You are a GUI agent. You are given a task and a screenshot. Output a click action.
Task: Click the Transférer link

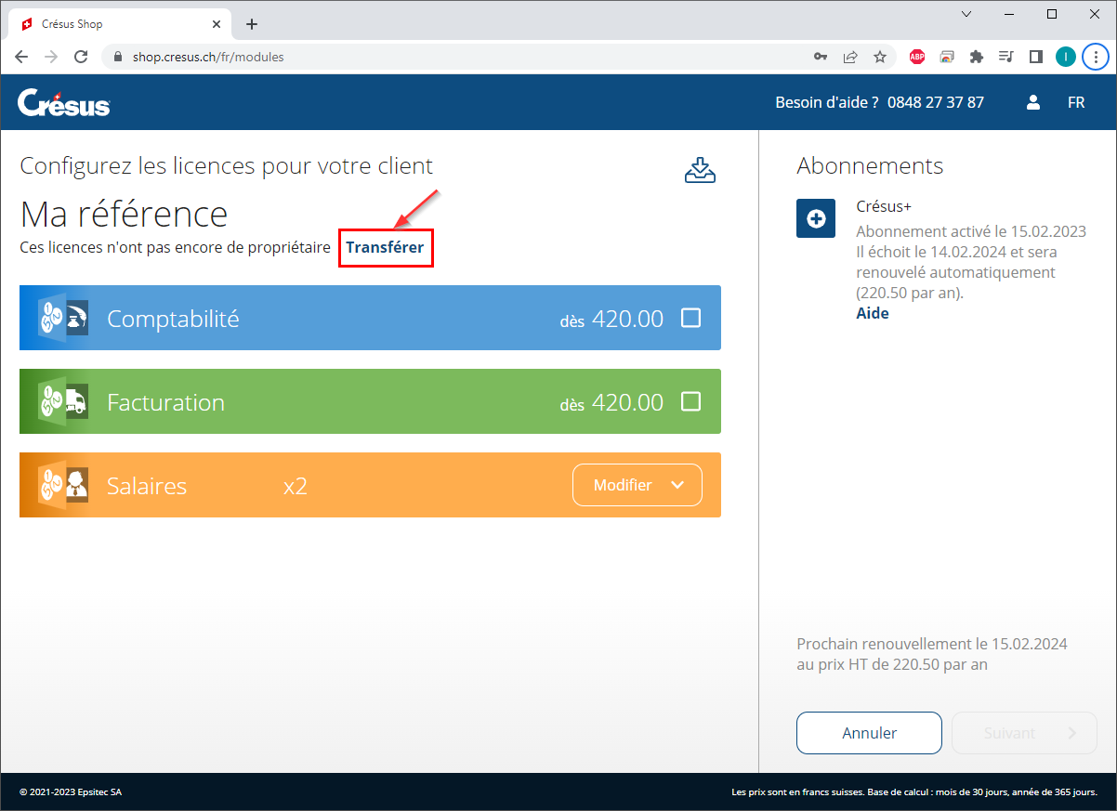pos(385,248)
